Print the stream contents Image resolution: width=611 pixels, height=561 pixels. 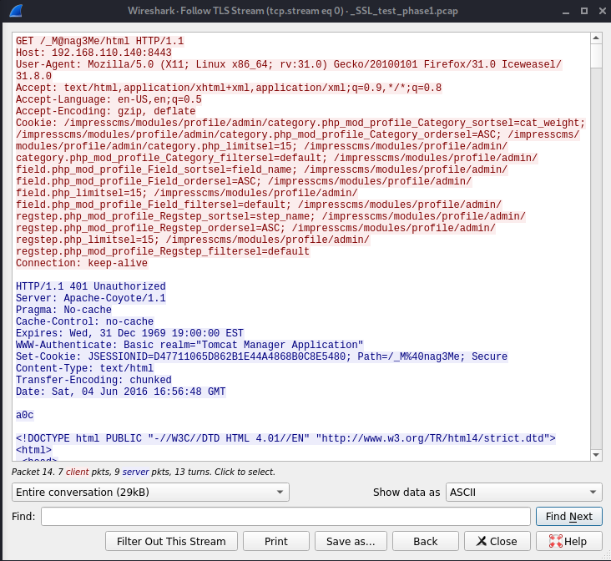pyautogui.click(x=275, y=541)
